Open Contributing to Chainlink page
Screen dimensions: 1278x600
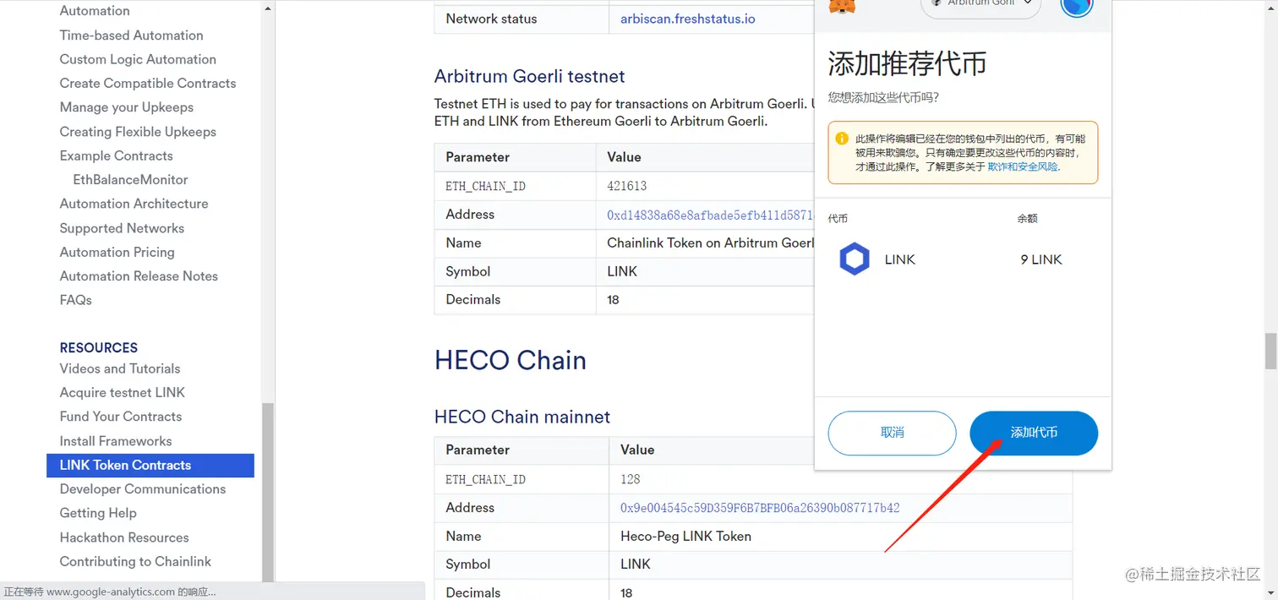click(x=135, y=561)
